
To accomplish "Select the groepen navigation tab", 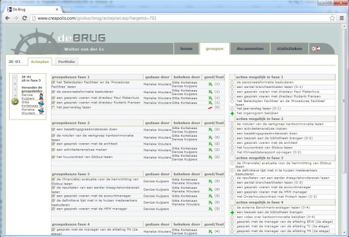I will [214, 49].
